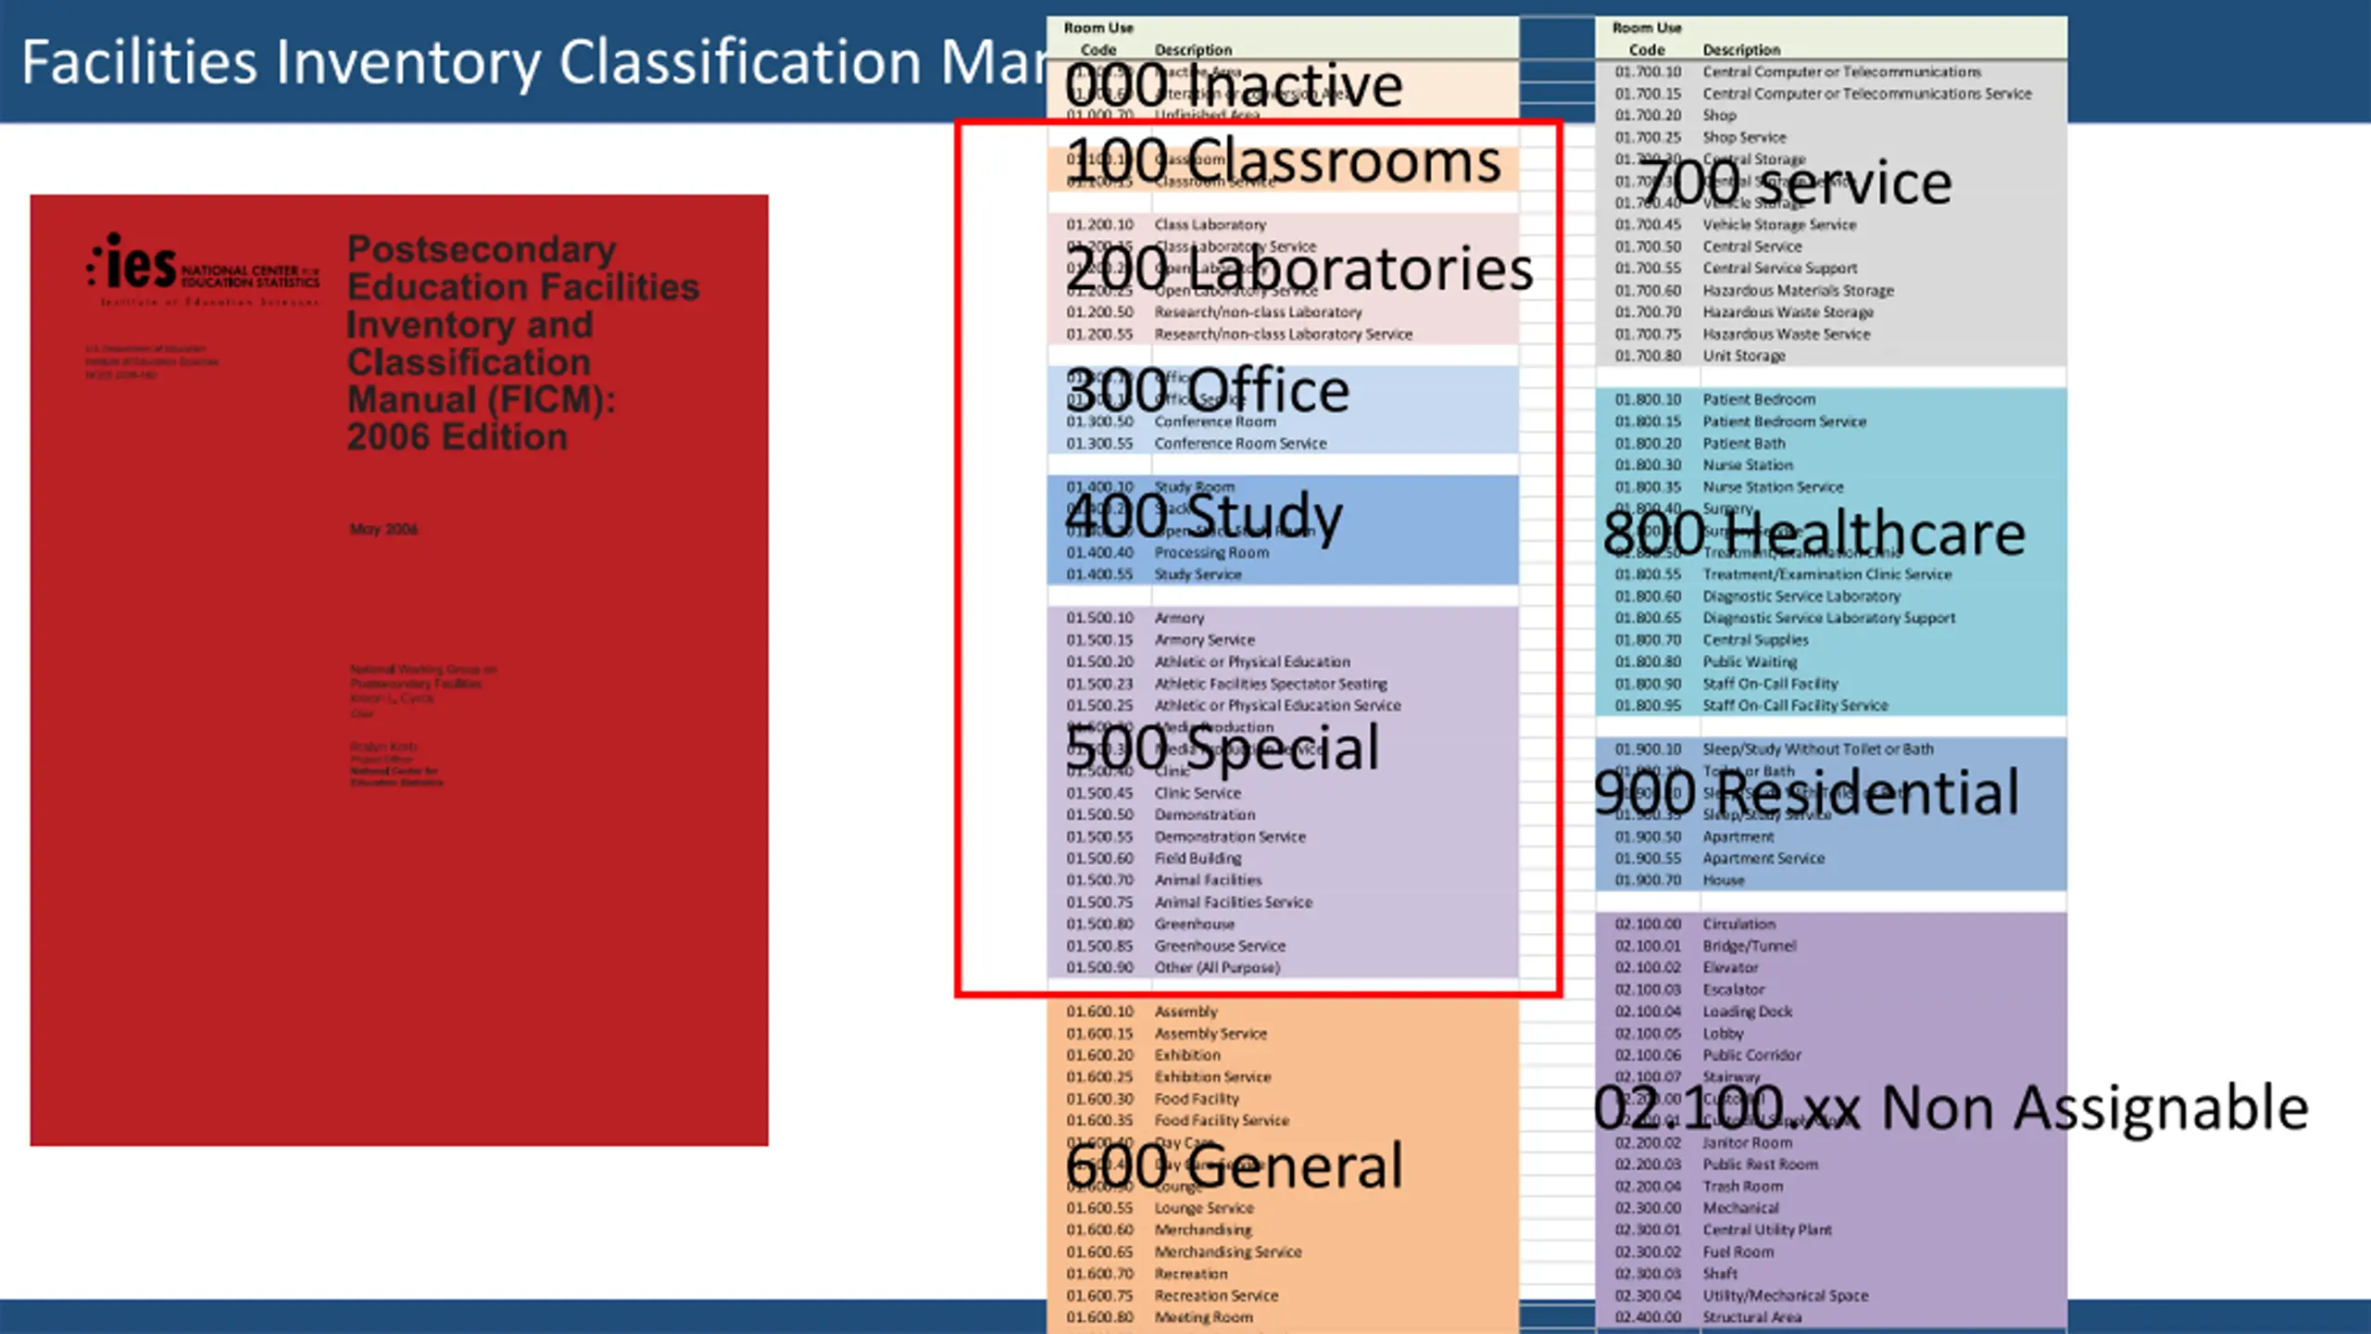
Task: Select the Food Facility row
Action: pyautogui.click(x=1283, y=1099)
